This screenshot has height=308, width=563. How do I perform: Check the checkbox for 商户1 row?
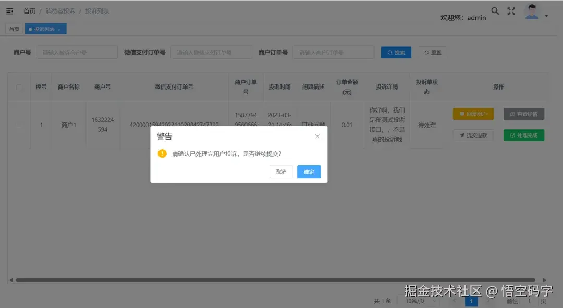[19, 125]
